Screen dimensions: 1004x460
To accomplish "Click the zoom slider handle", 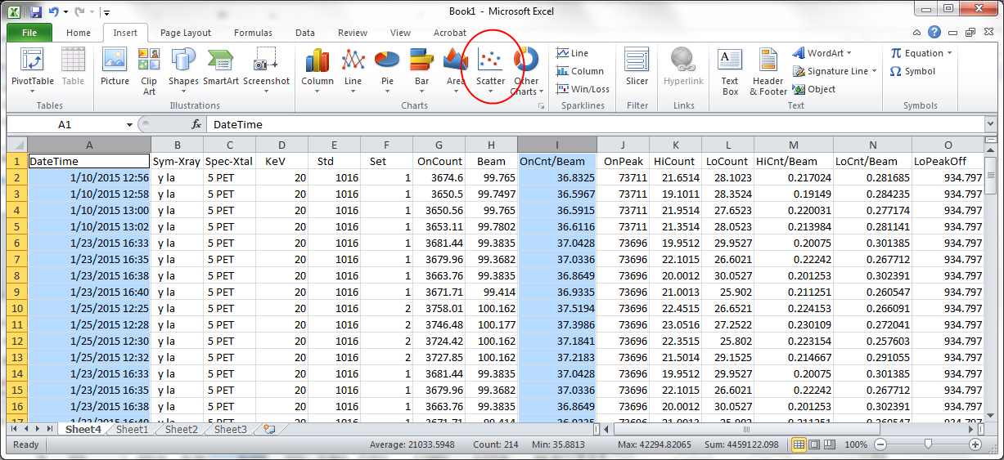I will [927, 444].
